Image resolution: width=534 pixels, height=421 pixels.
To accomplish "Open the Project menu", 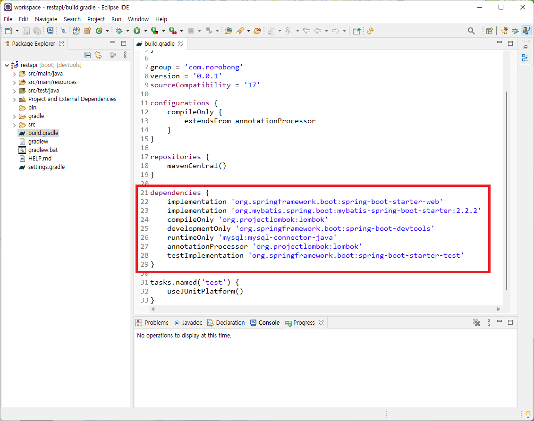I will pos(96,19).
